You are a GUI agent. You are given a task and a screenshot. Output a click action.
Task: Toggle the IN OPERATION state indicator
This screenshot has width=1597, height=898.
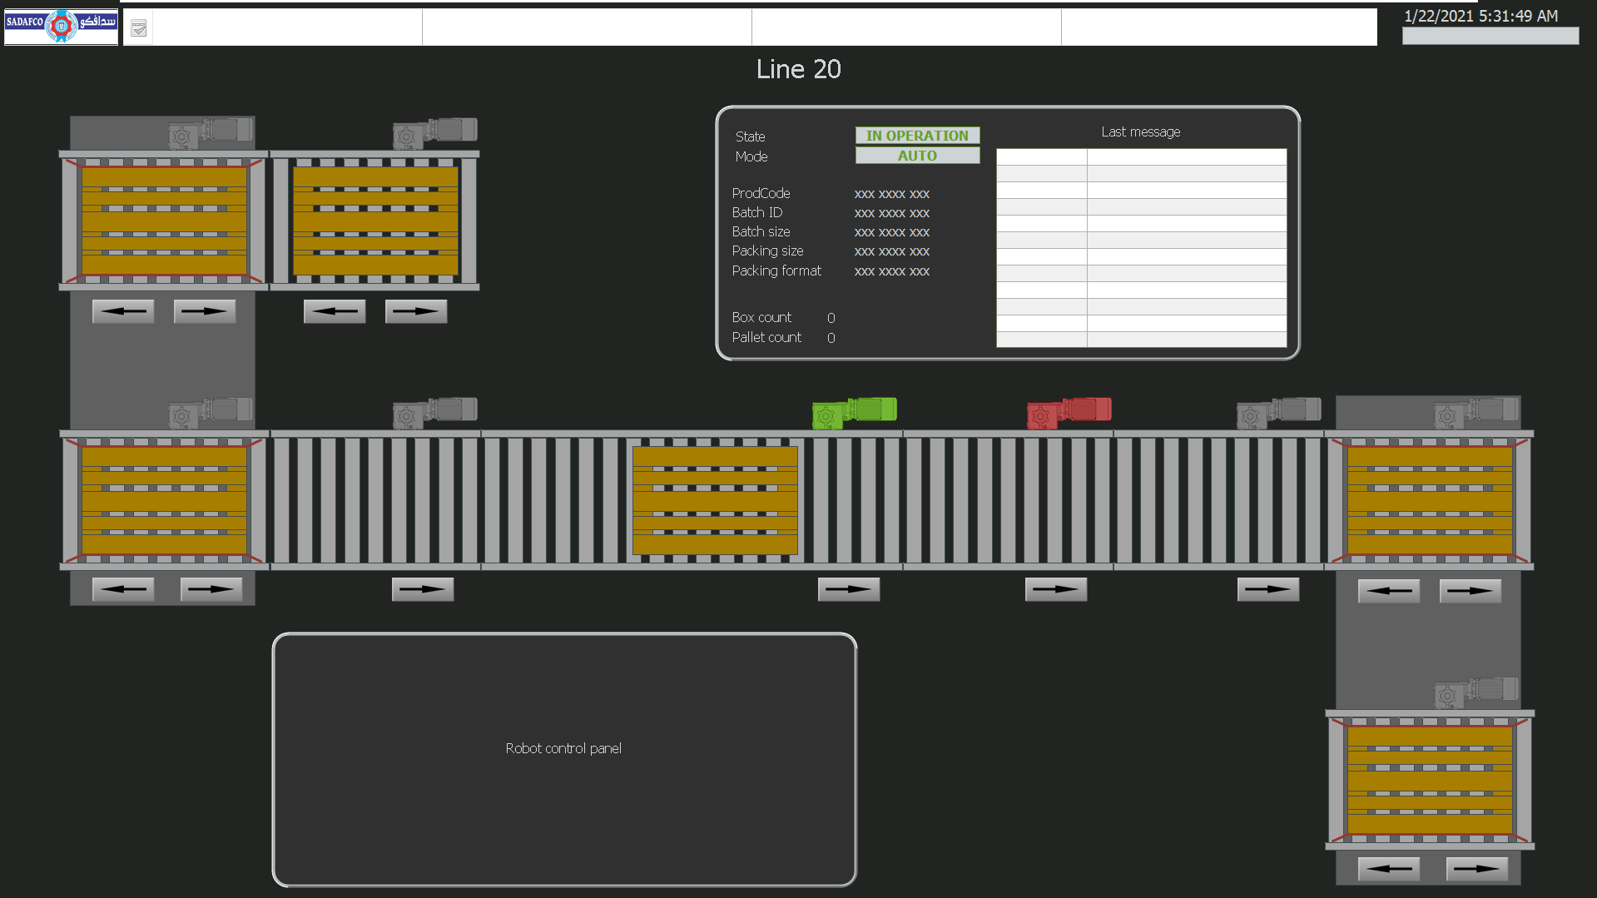coord(917,136)
